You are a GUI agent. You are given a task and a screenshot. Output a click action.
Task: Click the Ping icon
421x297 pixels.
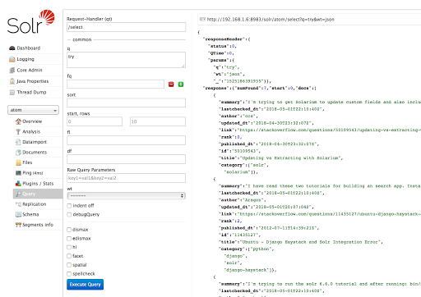click(18, 173)
